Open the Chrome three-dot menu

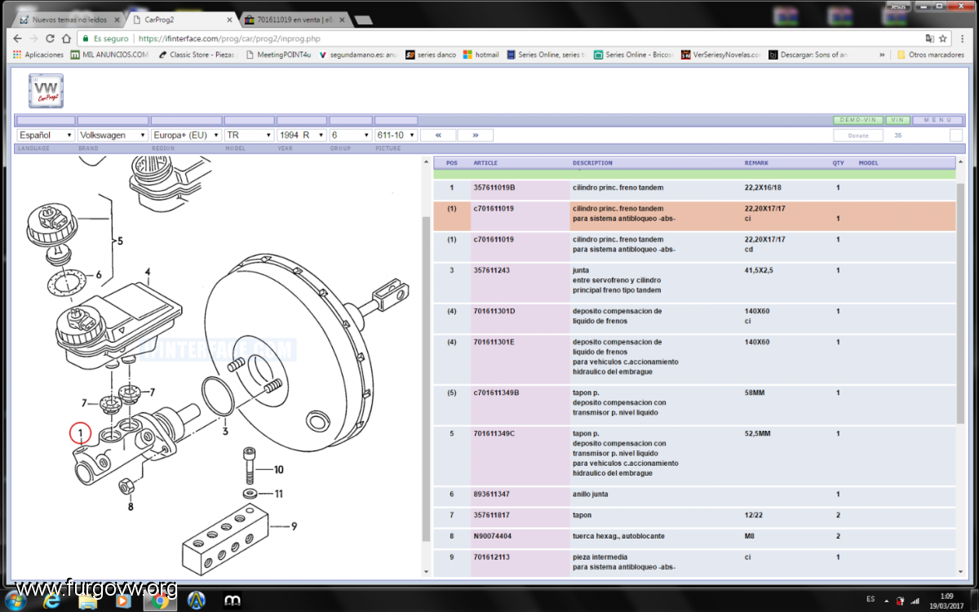[x=962, y=38]
